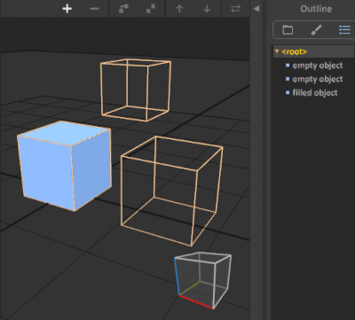The width and height of the screenshot is (355, 320).
Task: Click the swap arrows toolbar icon
Action: (235, 9)
